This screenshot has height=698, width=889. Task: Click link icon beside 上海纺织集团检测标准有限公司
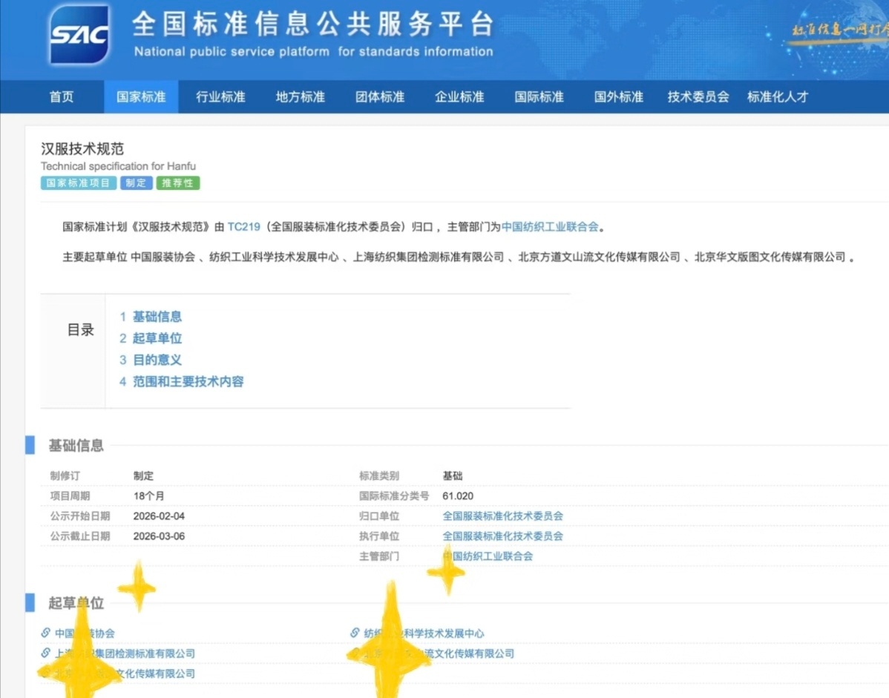coord(45,653)
